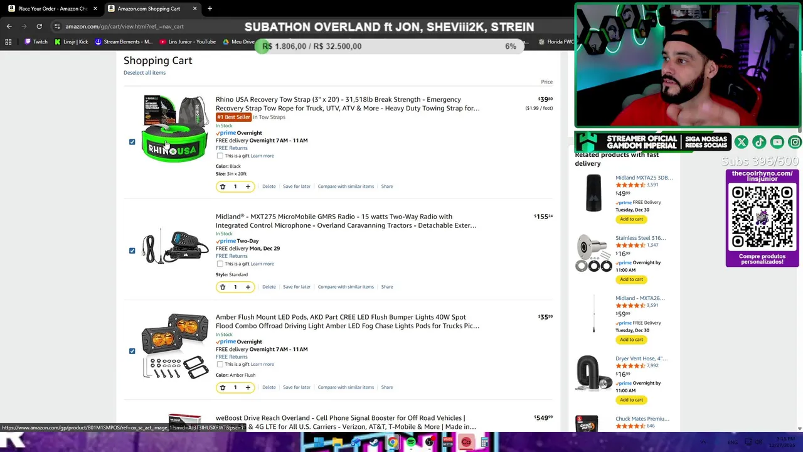Close the Place Your Order tab

pos(95,9)
